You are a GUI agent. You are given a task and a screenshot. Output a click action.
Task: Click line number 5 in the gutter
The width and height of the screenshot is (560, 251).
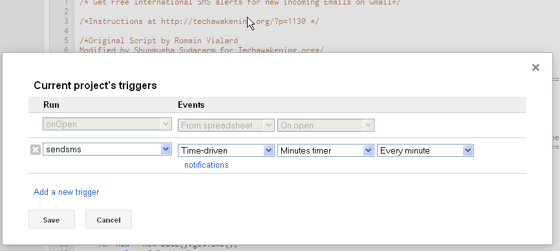coord(66,40)
